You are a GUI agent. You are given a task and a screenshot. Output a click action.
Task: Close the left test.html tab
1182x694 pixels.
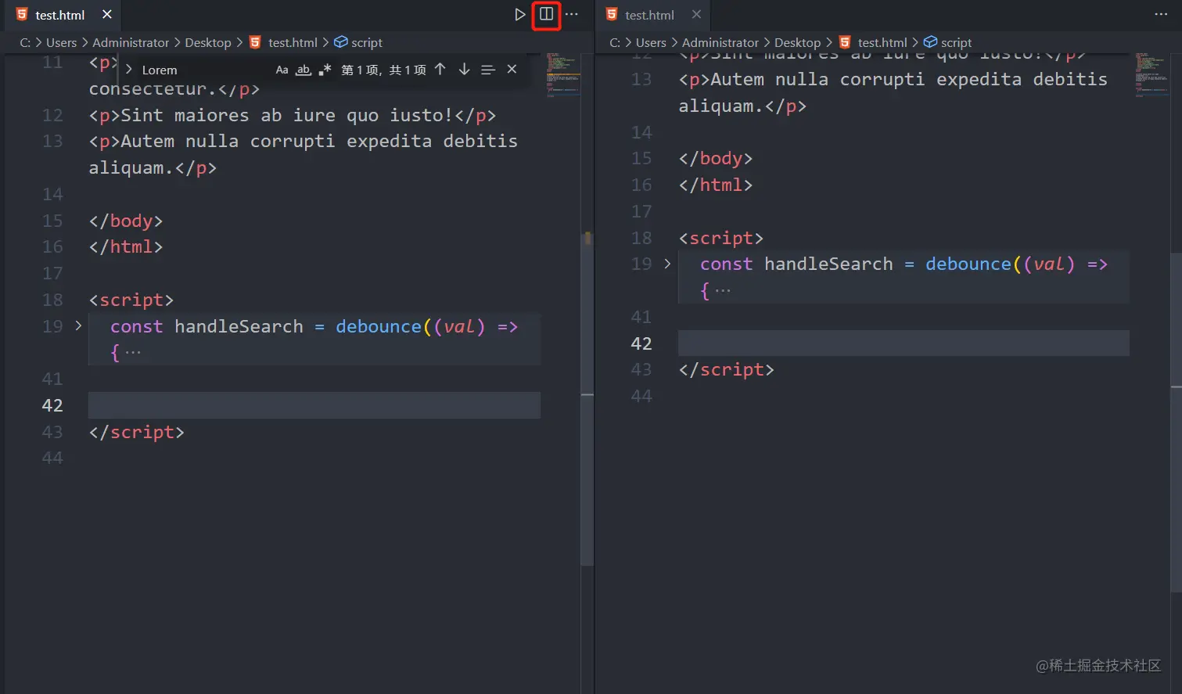pyautogui.click(x=107, y=14)
